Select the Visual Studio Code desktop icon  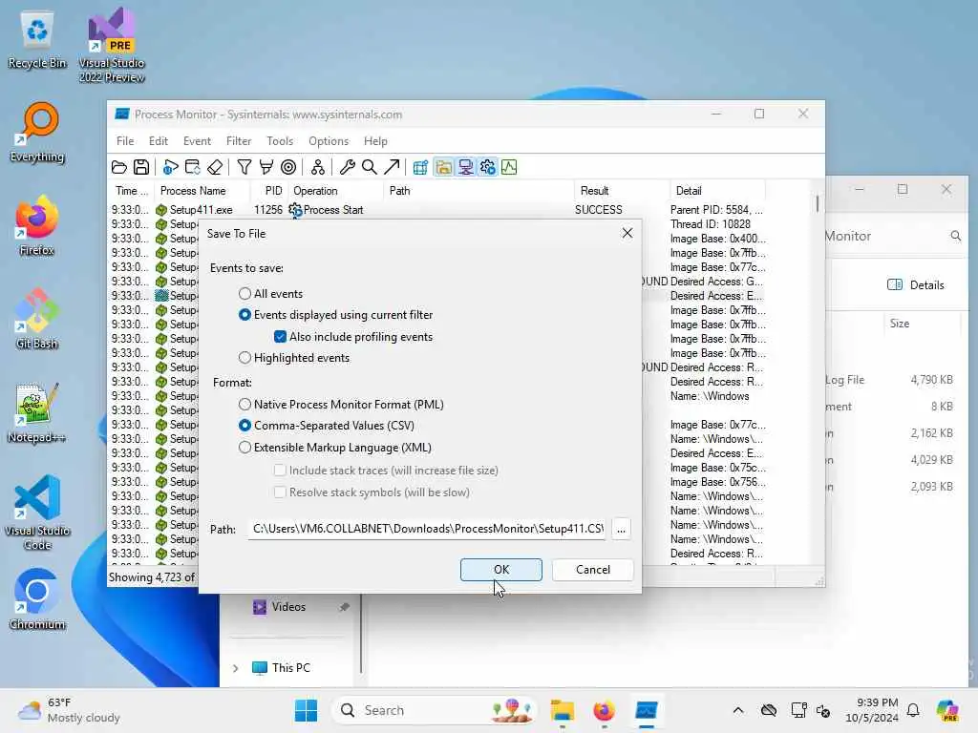(37, 513)
